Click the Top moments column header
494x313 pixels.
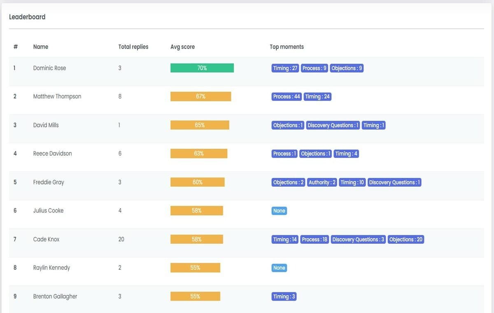point(287,47)
